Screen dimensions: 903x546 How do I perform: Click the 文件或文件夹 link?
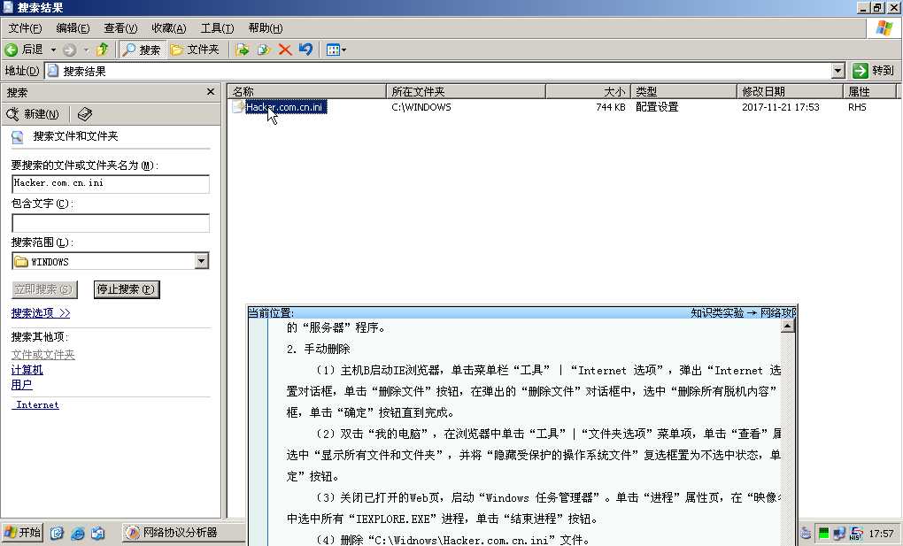(x=43, y=355)
